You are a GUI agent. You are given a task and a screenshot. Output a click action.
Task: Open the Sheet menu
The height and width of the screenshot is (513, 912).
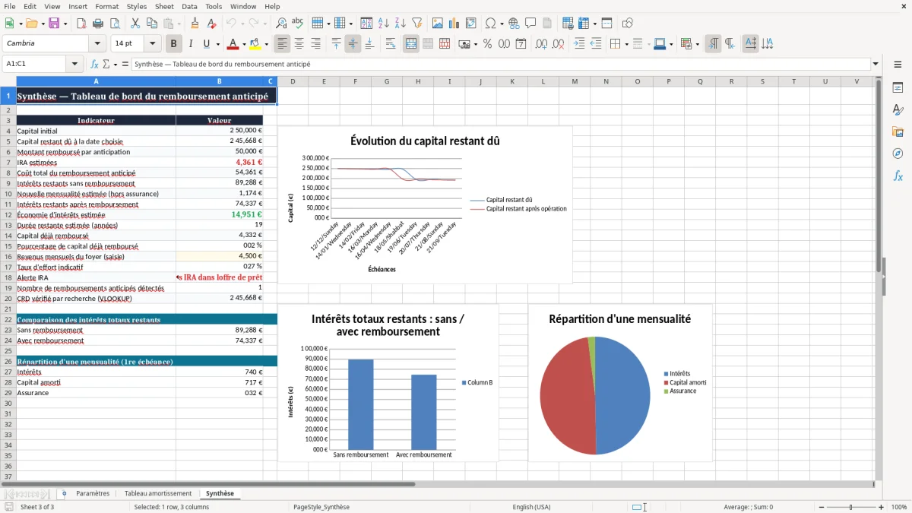tap(164, 6)
